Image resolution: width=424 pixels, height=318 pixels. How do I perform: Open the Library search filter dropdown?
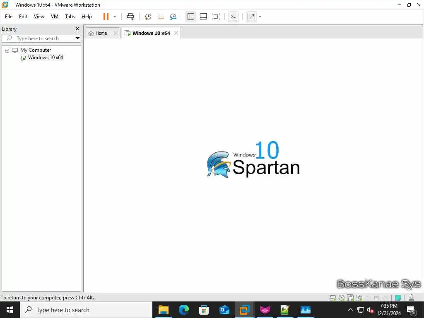(77, 39)
